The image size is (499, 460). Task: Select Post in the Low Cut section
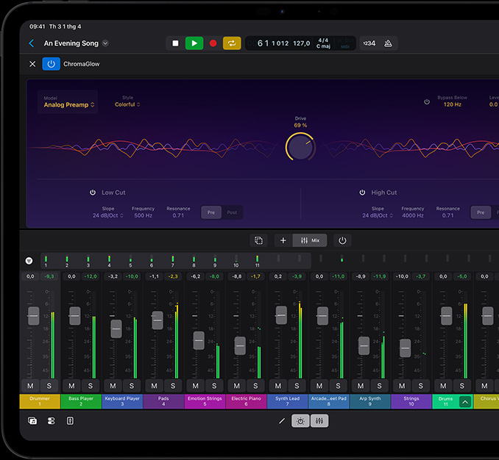(x=232, y=212)
